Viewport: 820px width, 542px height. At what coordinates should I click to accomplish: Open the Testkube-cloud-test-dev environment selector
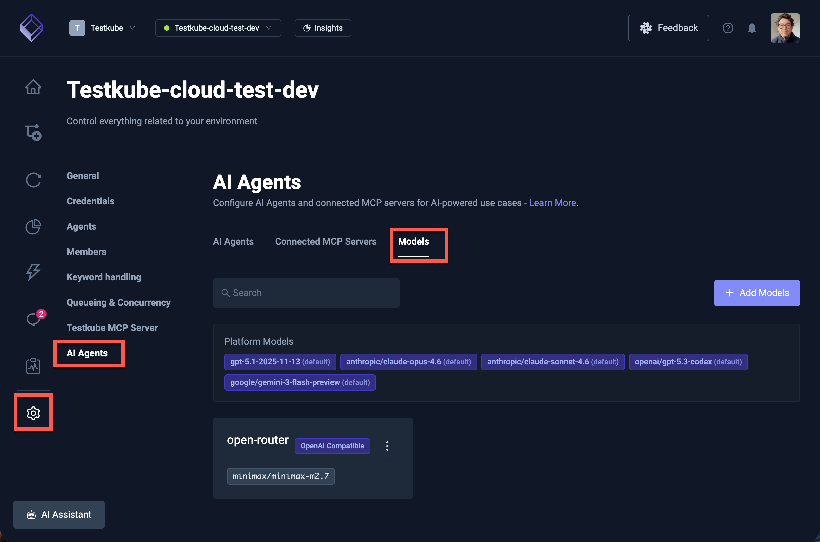tap(217, 28)
